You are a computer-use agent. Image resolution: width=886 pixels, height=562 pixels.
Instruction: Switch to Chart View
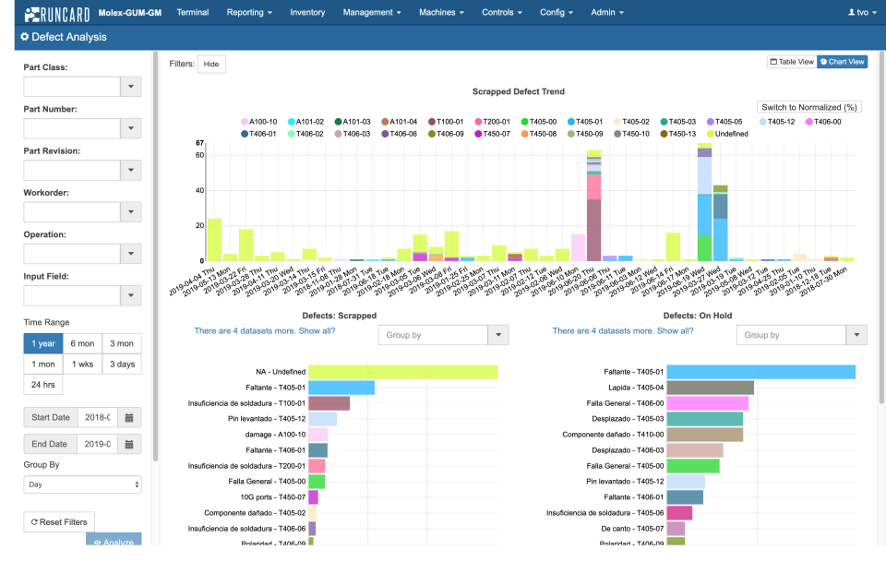click(x=843, y=62)
